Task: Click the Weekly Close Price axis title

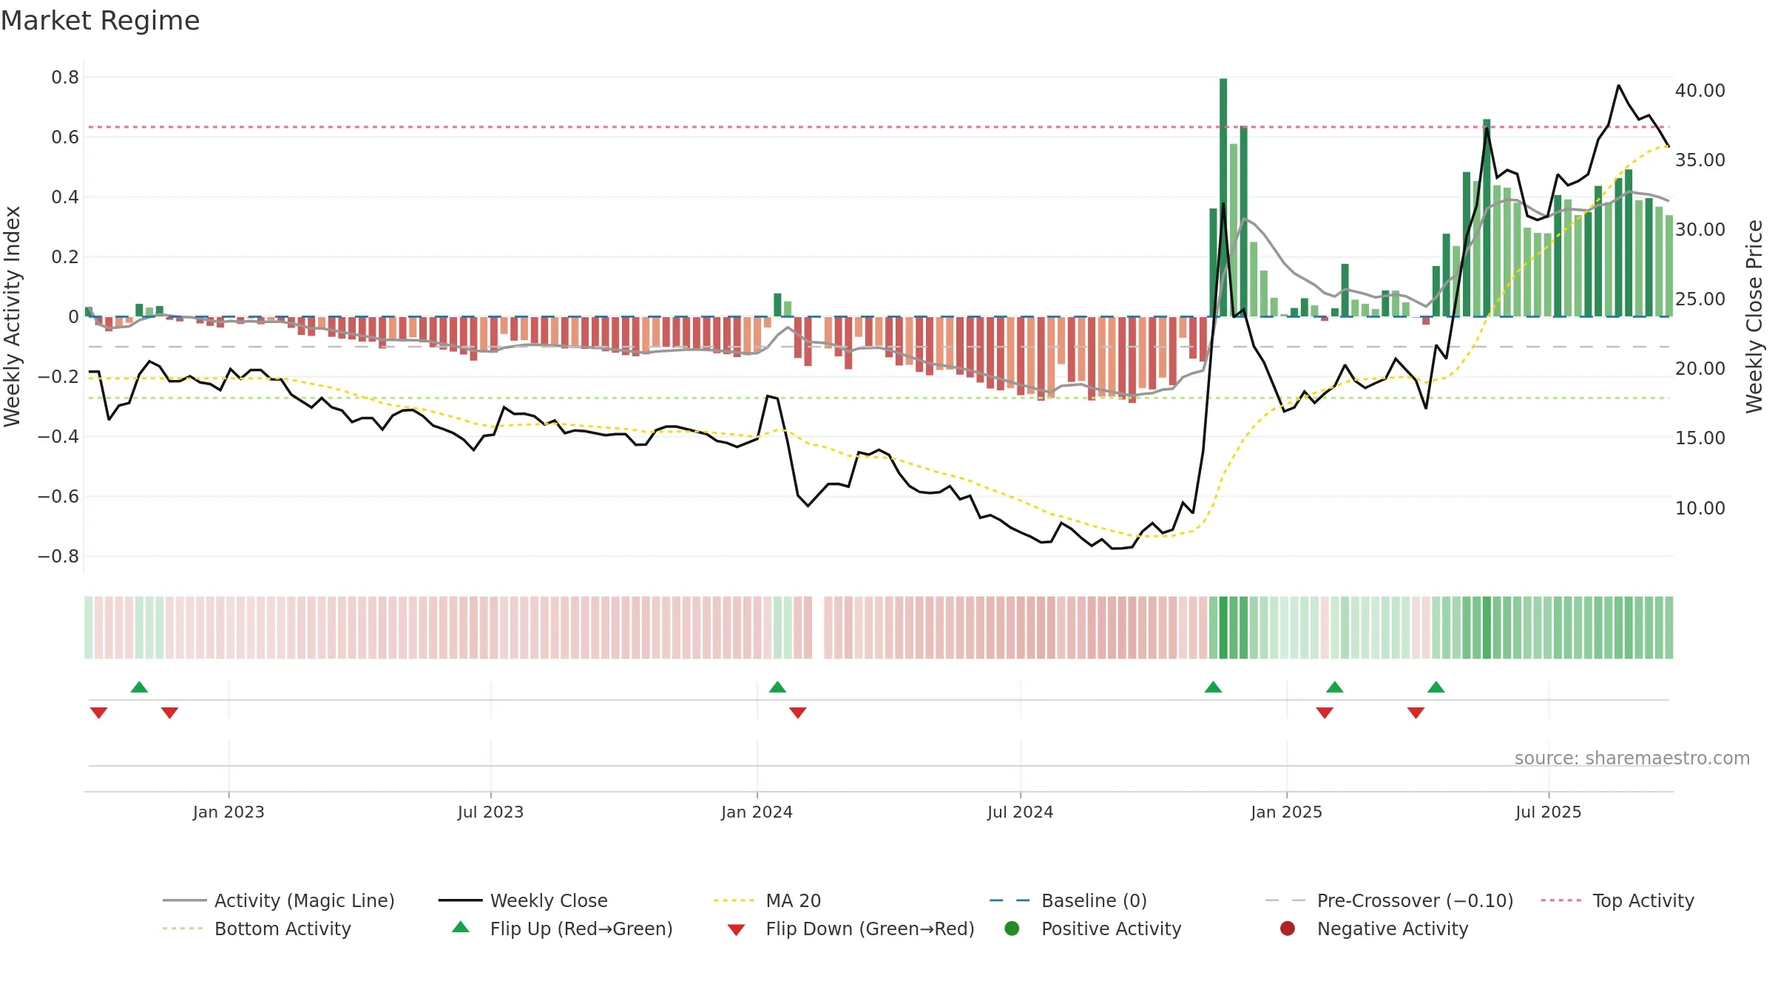Action: [x=1754, y=316]
